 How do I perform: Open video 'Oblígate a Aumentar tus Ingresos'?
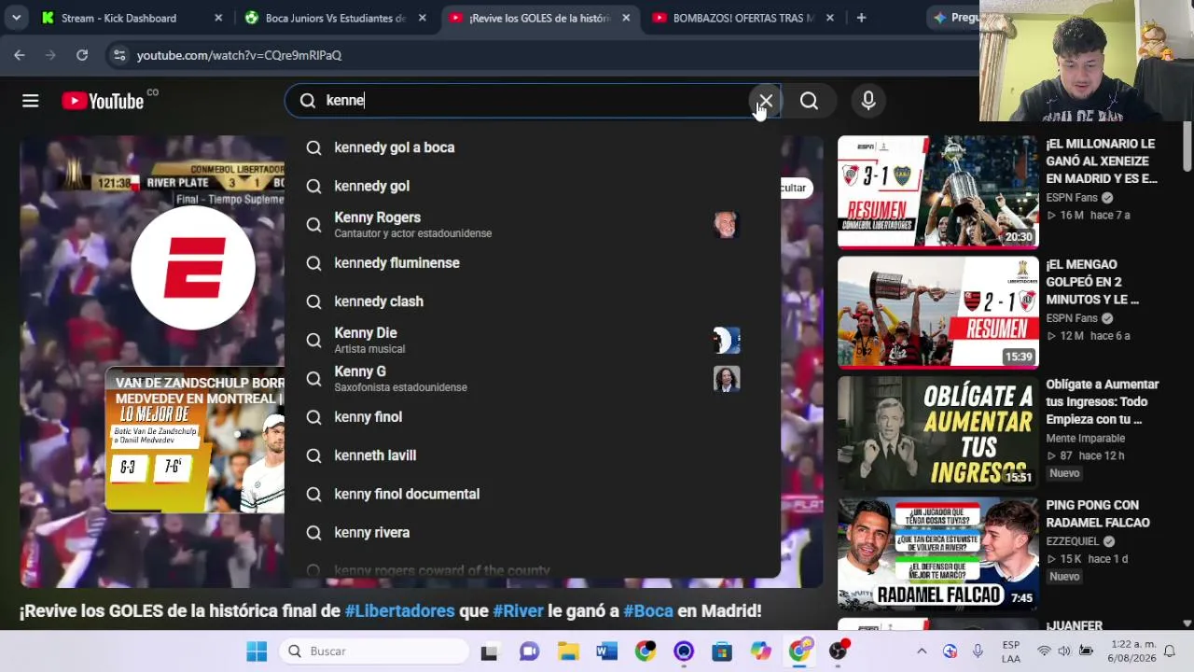pyautogui.click(x=1103, y=402)
